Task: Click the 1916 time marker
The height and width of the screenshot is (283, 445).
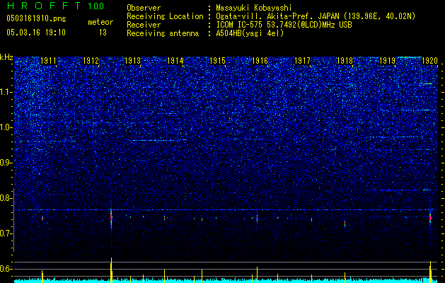Action: (260, 61)
